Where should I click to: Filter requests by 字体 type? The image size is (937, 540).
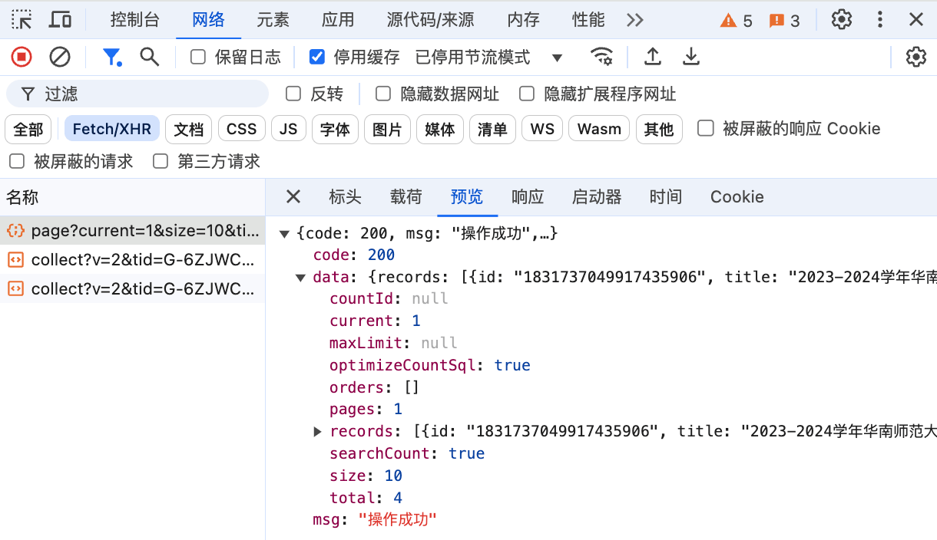[x=335, y=129]
